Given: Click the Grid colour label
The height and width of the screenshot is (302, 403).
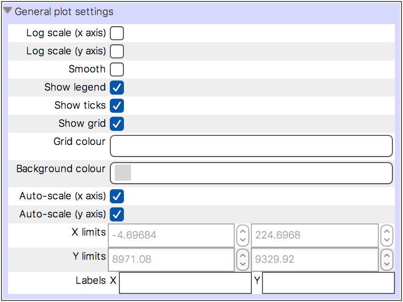Looking at the screenshot, I should [x=80, y=141].
